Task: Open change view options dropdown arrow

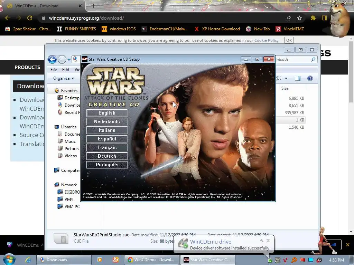Action: click(286, 78)
